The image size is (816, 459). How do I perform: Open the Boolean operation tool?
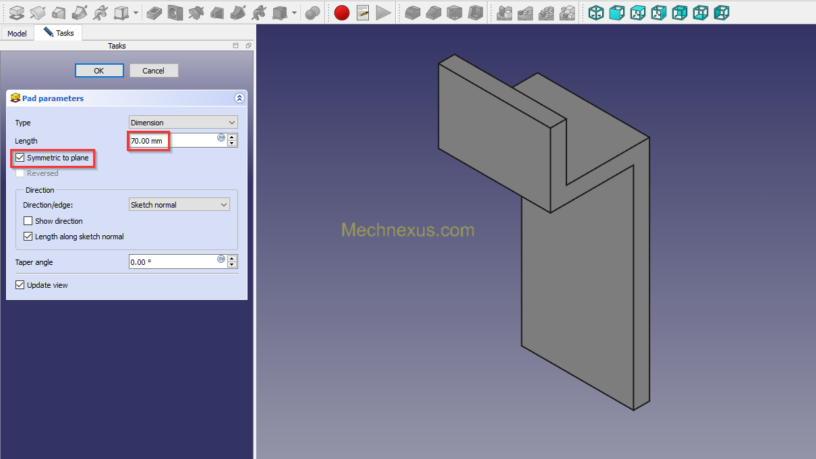312,12
